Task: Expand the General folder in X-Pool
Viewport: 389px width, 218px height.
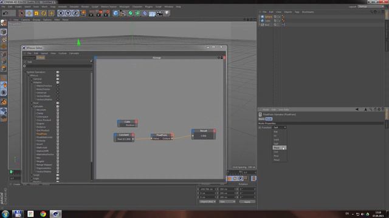Action: (32, 79)
